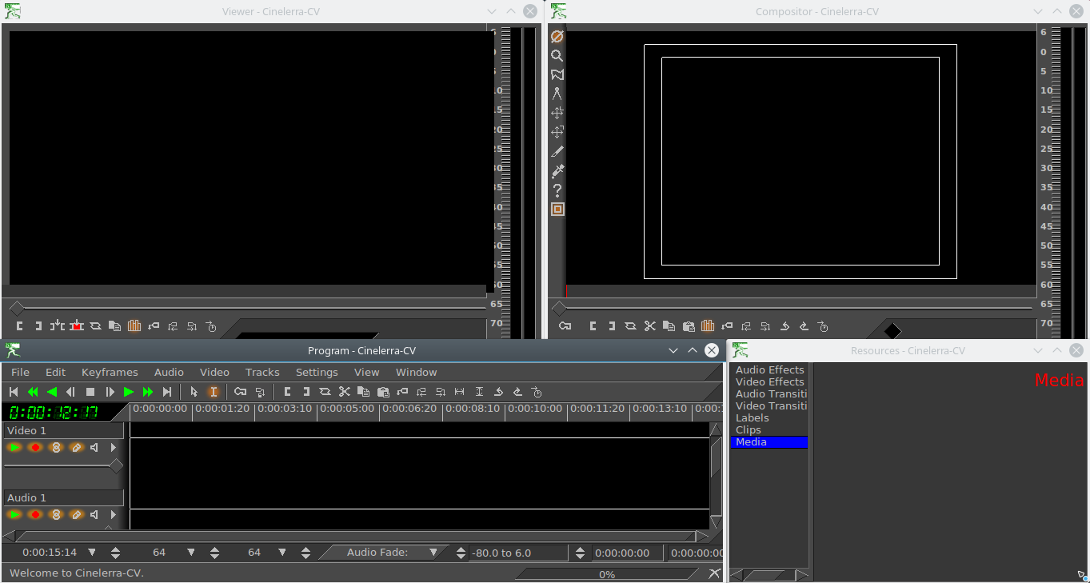
Task: Click the scissors cut icon in Program toolbar
Action: [x=345, y=392]
